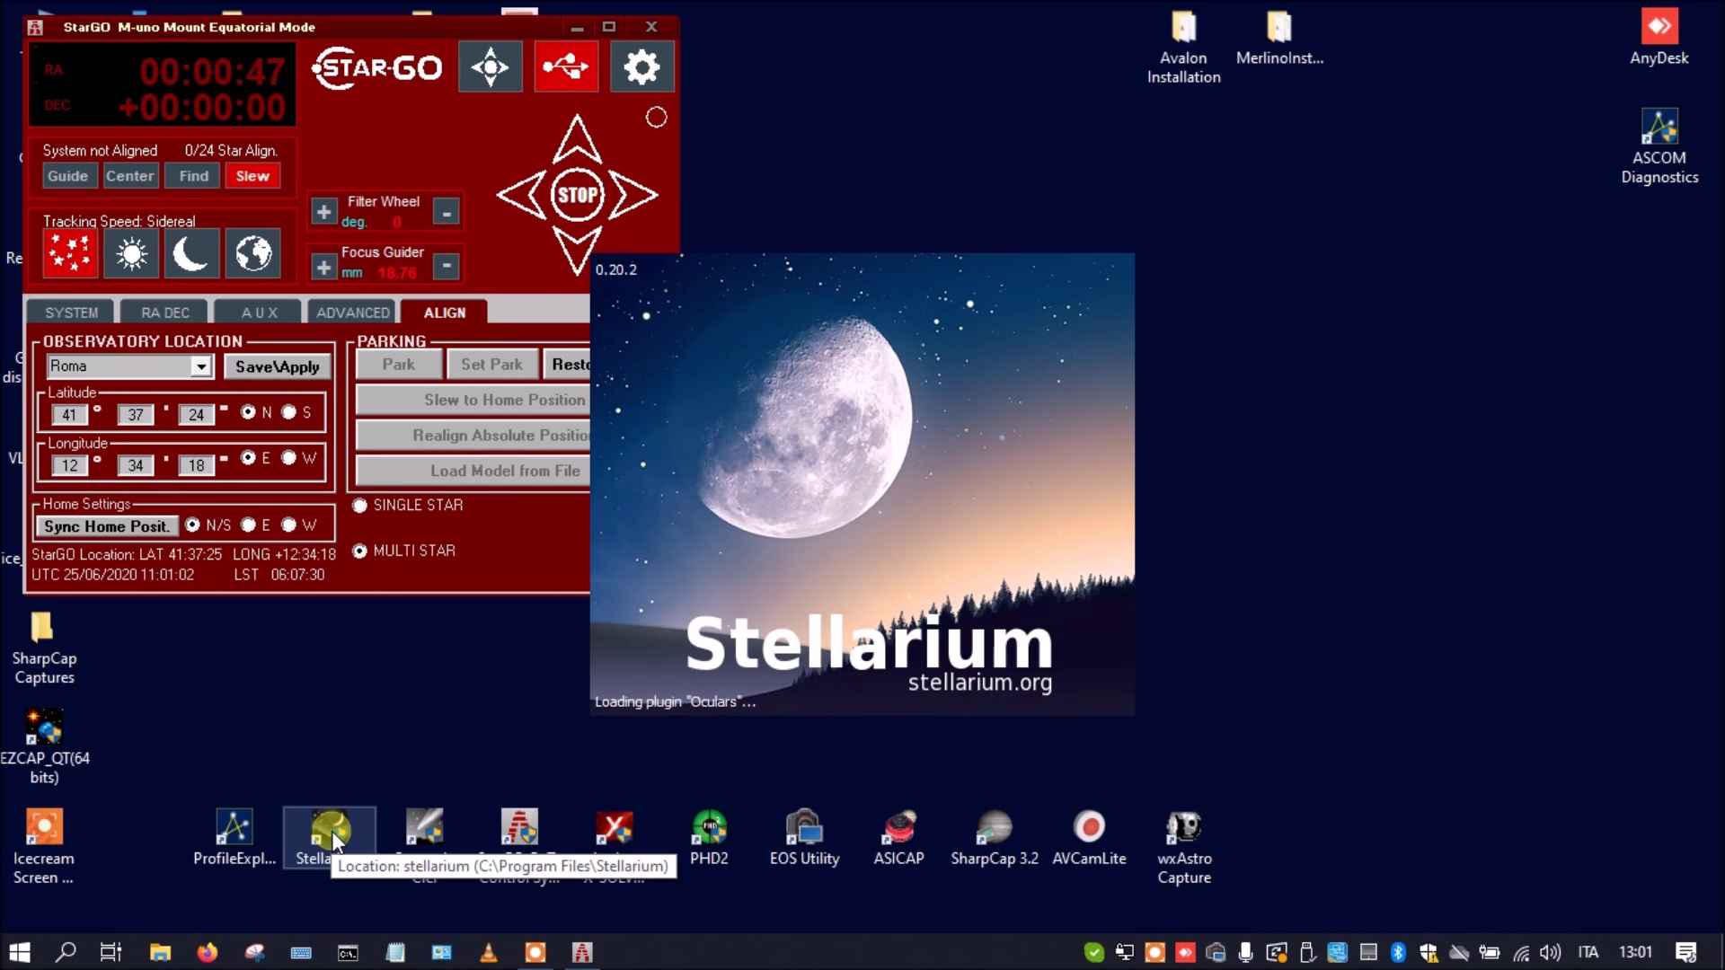
Task: Click the red USB connection icon
Action: pos(566,66)
